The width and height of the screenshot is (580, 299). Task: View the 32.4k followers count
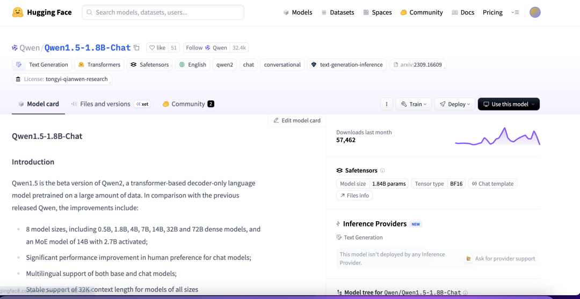click(x=240, y=48)
